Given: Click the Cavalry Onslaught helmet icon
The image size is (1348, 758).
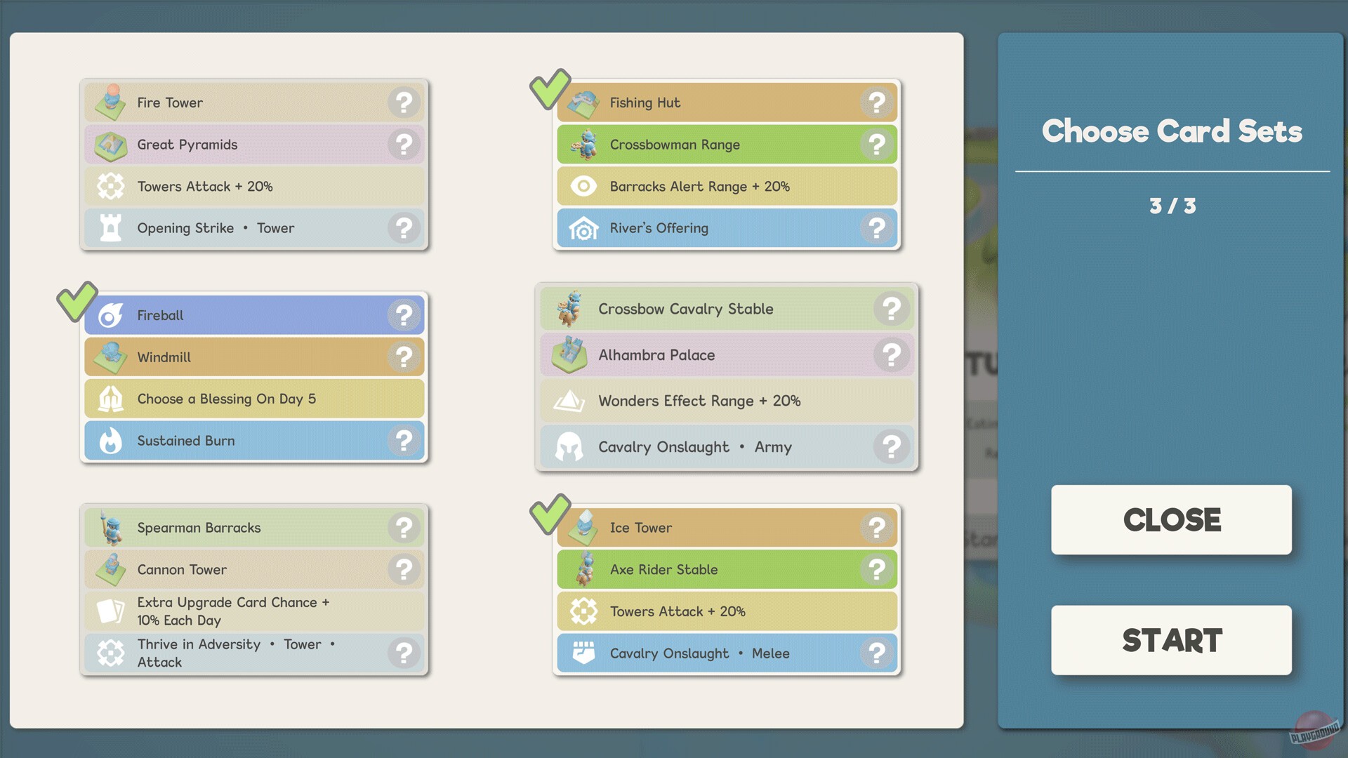Looking at the screenshot, I should (569, 447).
